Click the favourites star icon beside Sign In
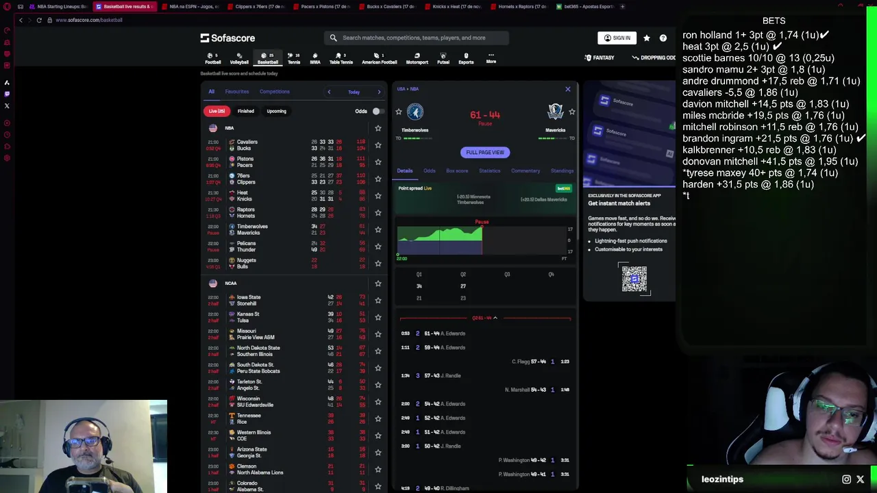This screenshot has height=493, width=877. tap(646, 38)
